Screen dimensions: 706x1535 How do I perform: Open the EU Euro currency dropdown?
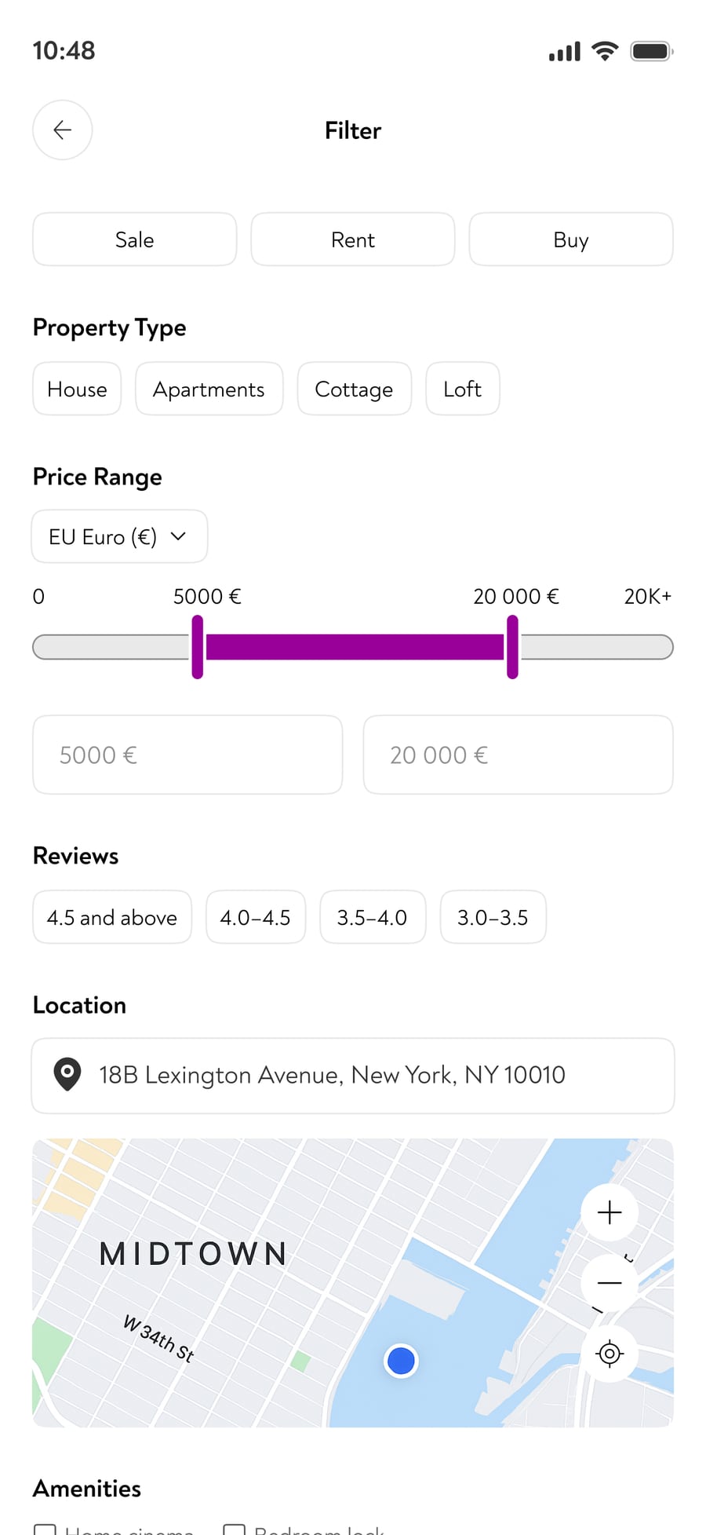pos(119,537)
